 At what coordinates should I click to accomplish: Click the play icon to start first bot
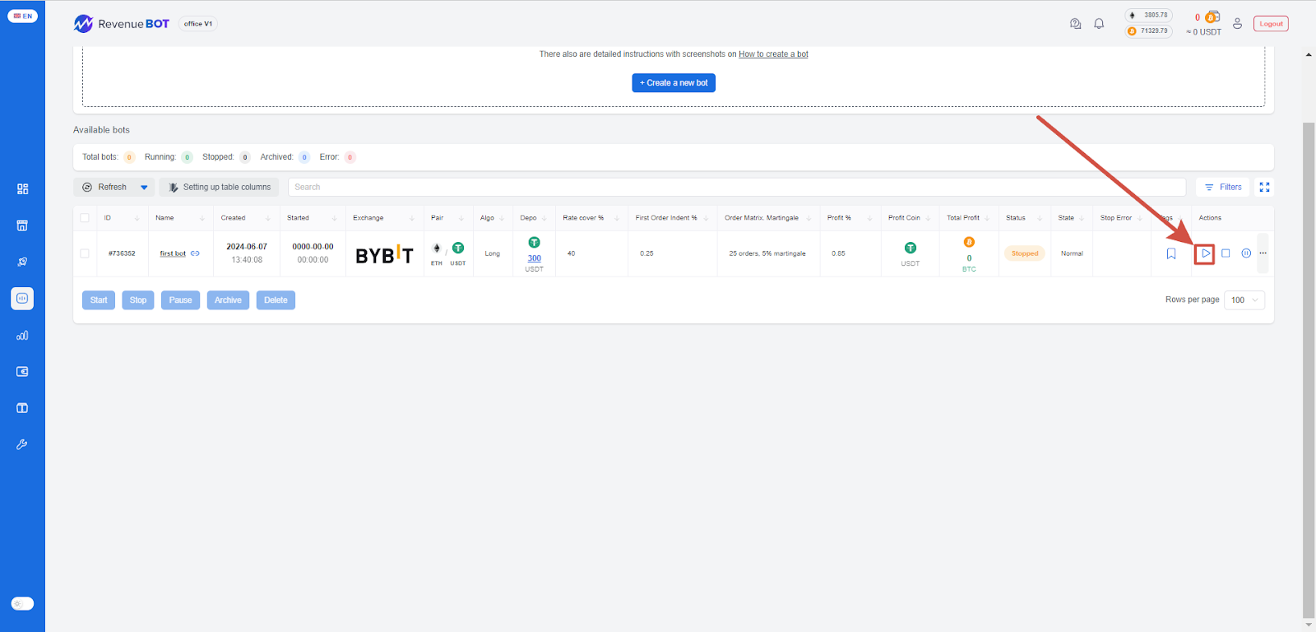(1205, 253)
